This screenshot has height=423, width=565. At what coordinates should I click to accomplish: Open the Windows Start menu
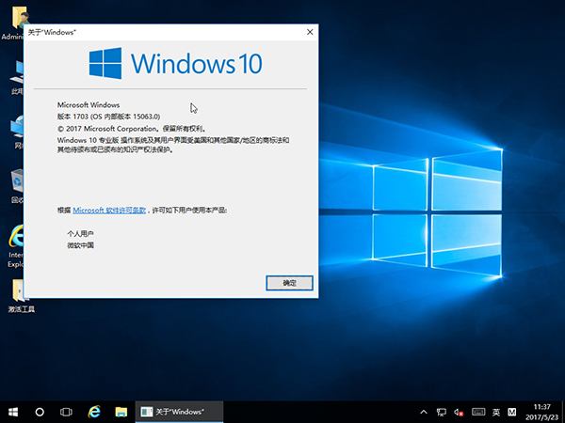[x=13, y=412]
